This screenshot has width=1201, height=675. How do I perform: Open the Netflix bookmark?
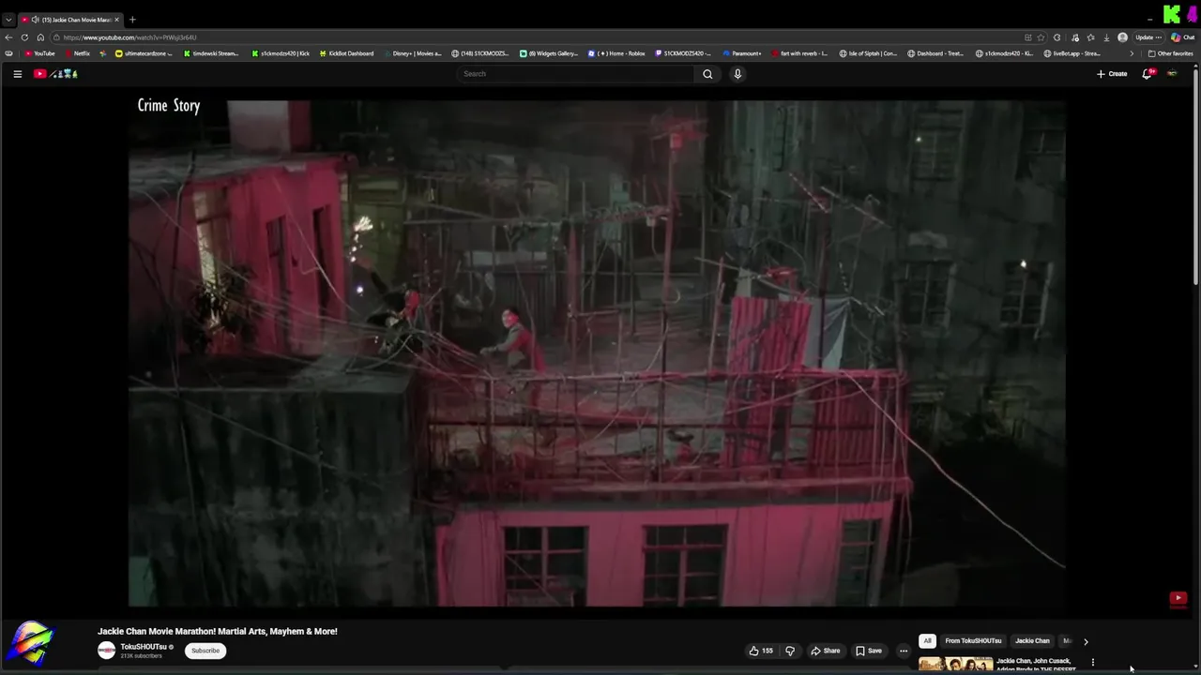(x=77, y=53)
